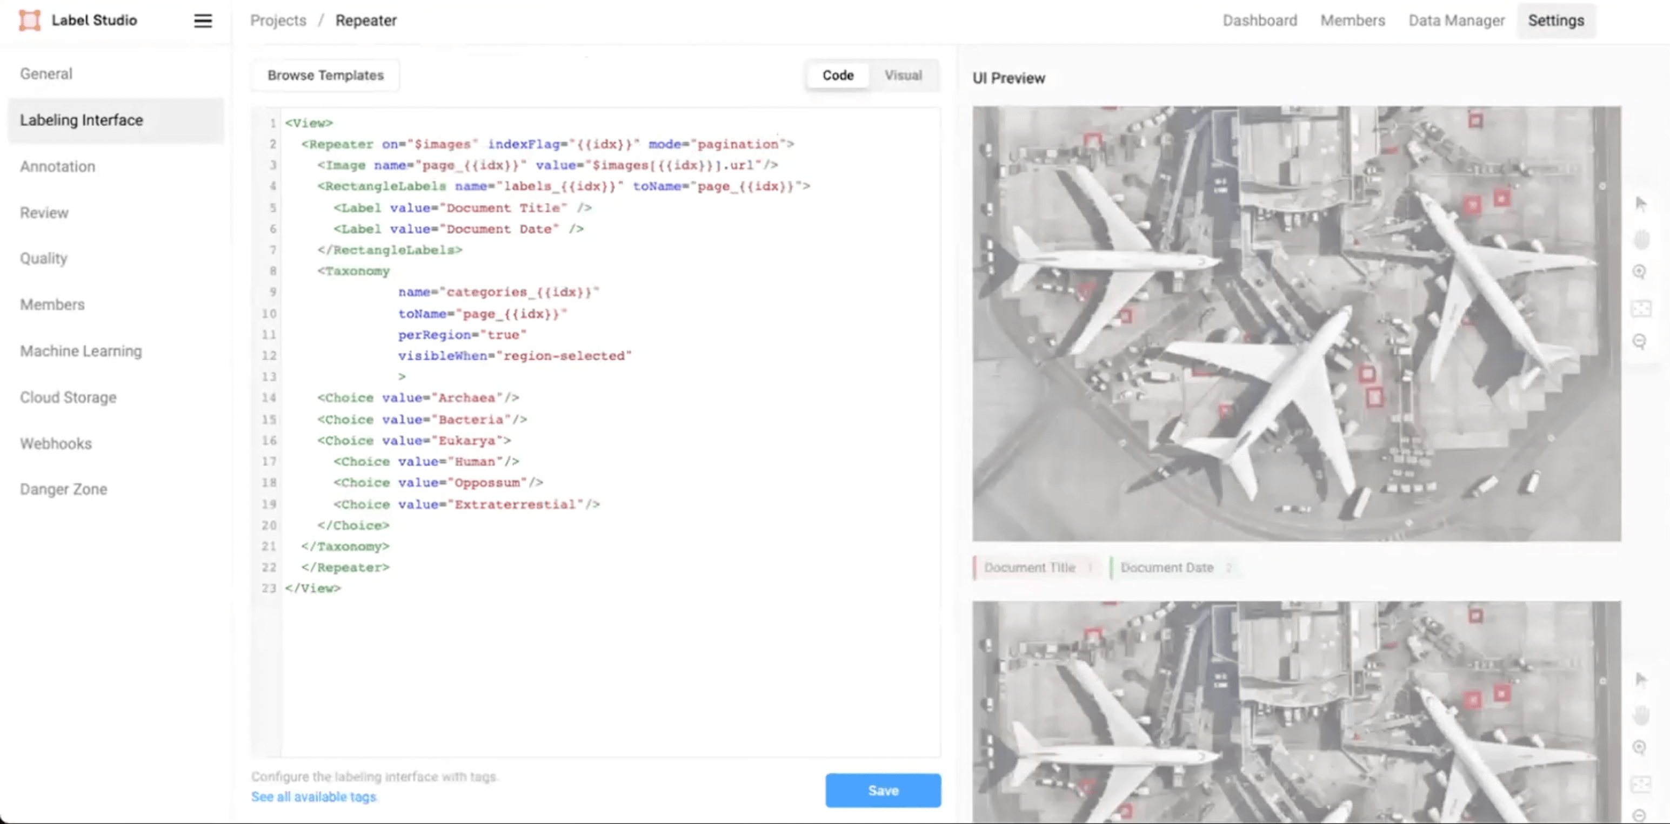Activate the pan hand tool beside first image
Image resolution: width=1670 pixels, height=824 pixels.
[1641, 240]
